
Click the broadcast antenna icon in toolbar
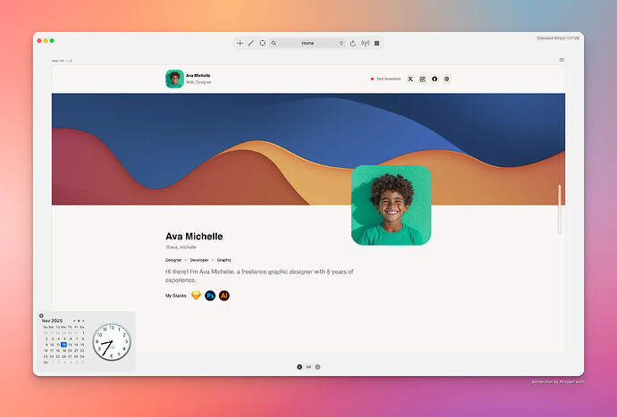365,43
